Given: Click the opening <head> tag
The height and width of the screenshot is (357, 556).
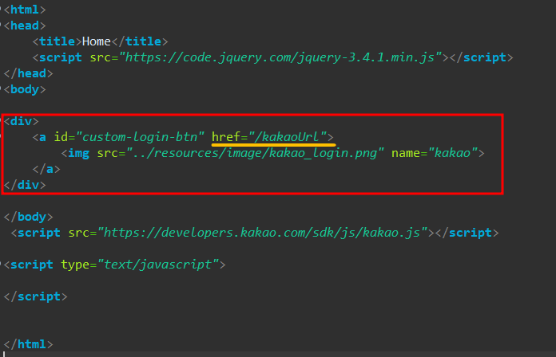Looking at the screenshot, I should (25, 25).
